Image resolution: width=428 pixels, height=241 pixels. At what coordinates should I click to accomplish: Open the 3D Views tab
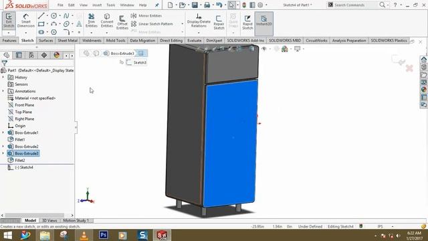[49, 220]
